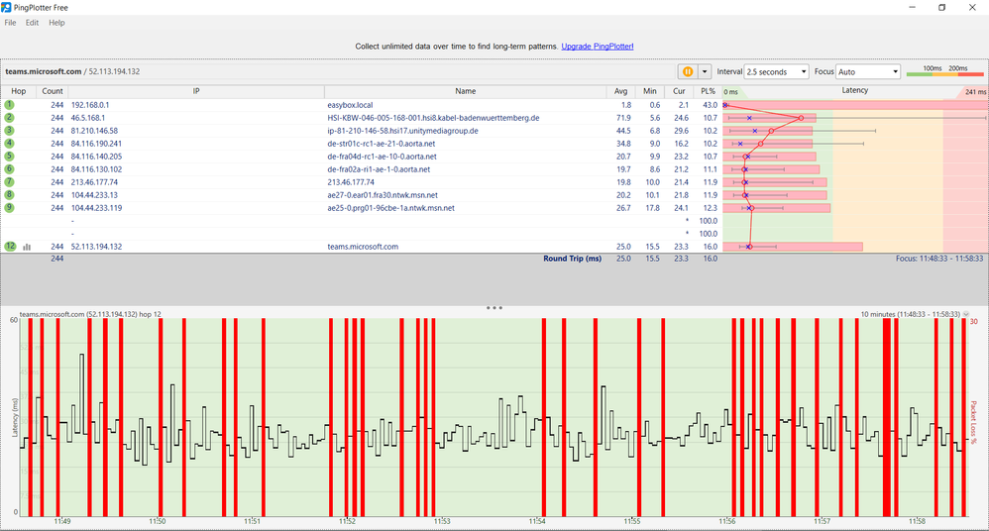Click the 43.0 packet loss value for hop 1
This screenshot has width=989, height=531.
click(x=711, y=105)
